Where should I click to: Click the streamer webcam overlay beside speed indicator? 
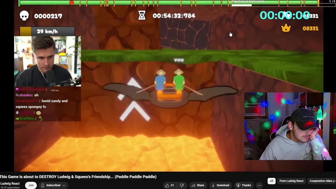(x=48, y=61)
